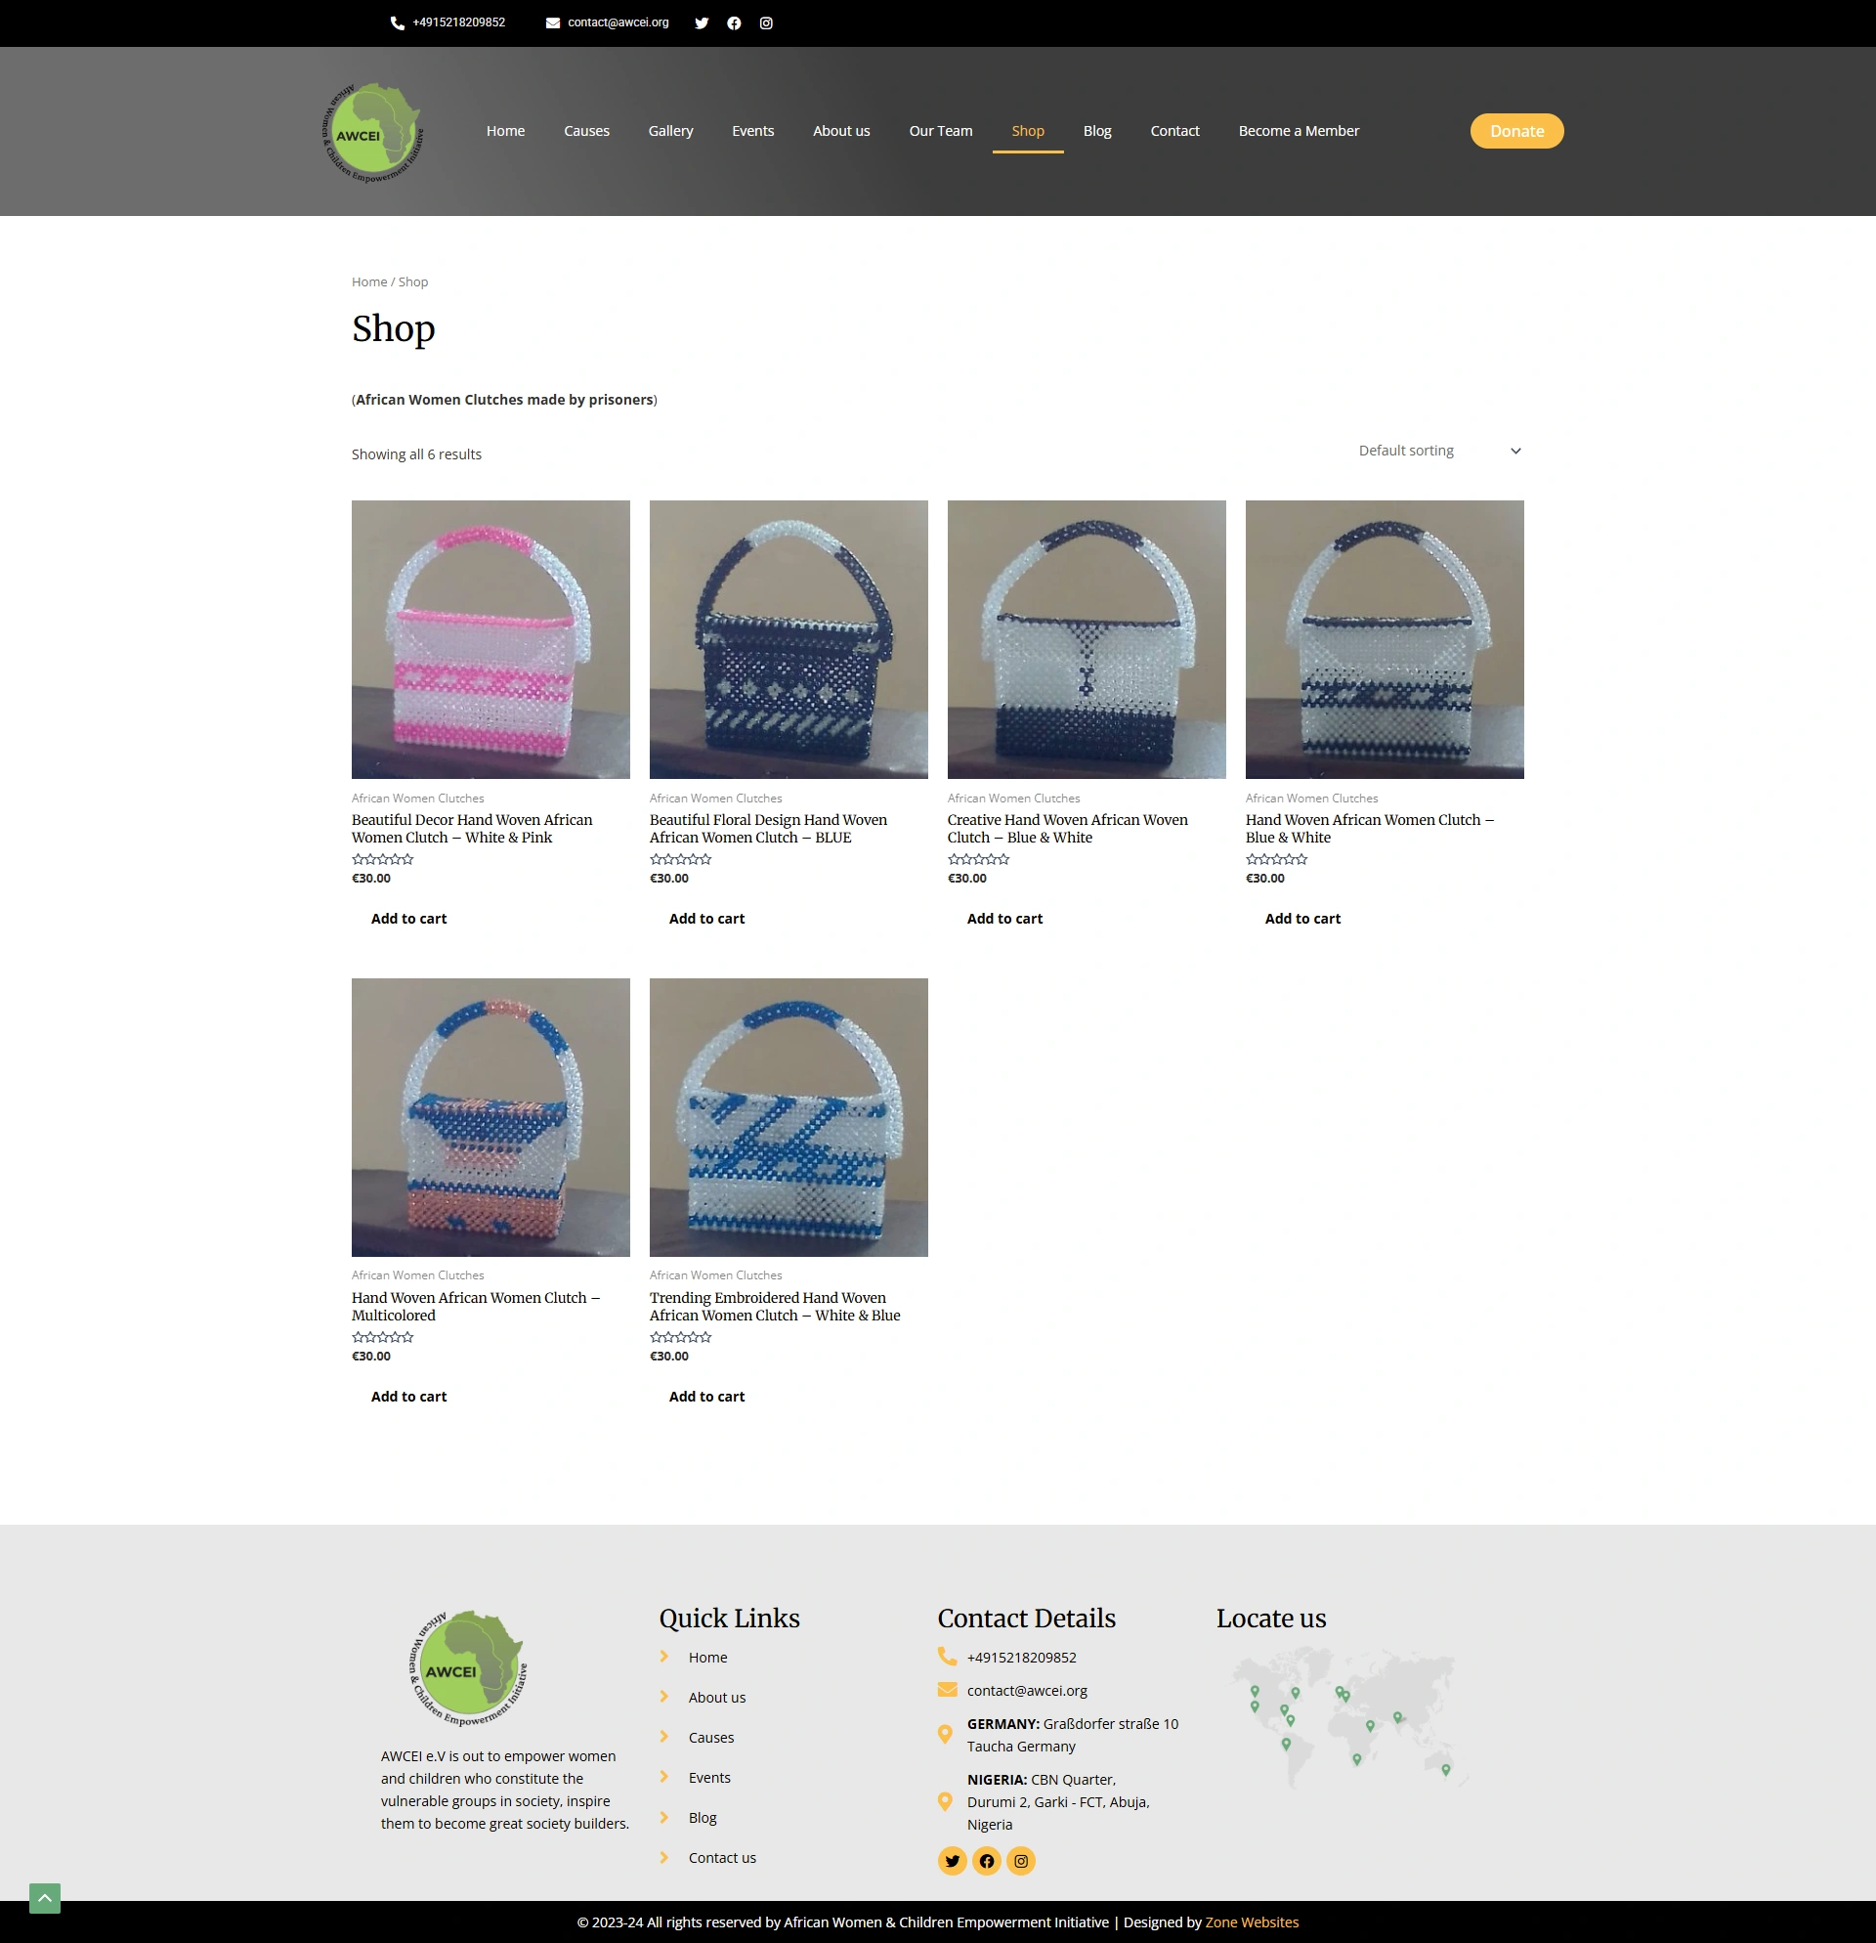Viewport: 1876px width, 1943px height.
Task: Add the White & Pink clutch to cart
Action: click(408, 918)
